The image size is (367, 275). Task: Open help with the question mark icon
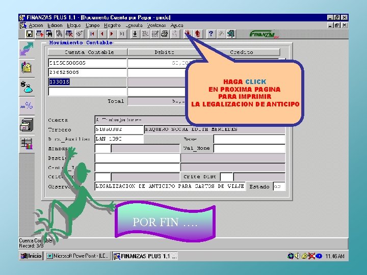coord(211,34)
